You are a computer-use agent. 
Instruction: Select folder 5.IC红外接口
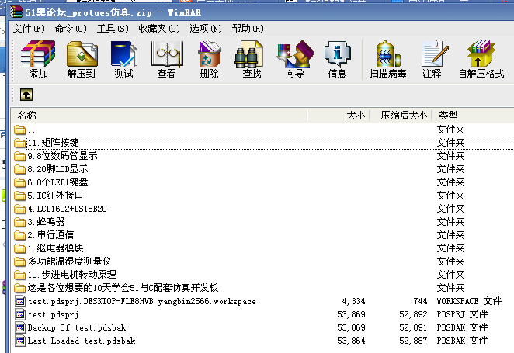tap(55, 196)
